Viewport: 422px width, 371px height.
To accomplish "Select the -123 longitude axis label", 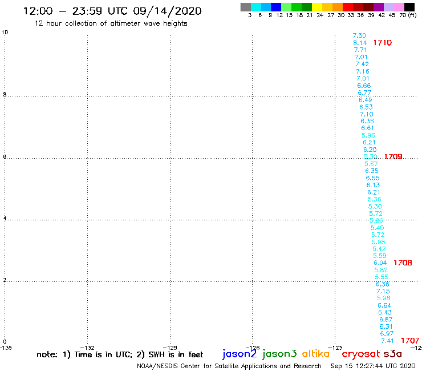I will 335,348.
